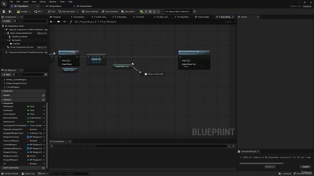The height and width of the screenshot is (176, 314).
Task: Open My Blueprint settings gear
Action: point(46,75)
